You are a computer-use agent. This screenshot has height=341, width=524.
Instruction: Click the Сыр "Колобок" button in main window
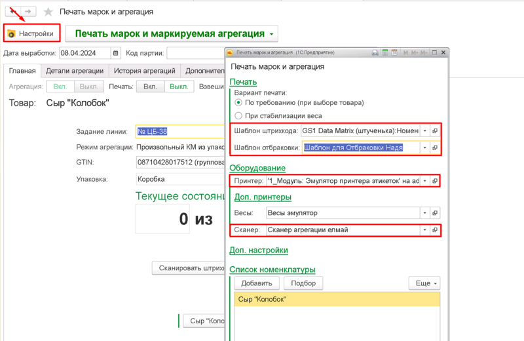(204, 321)
